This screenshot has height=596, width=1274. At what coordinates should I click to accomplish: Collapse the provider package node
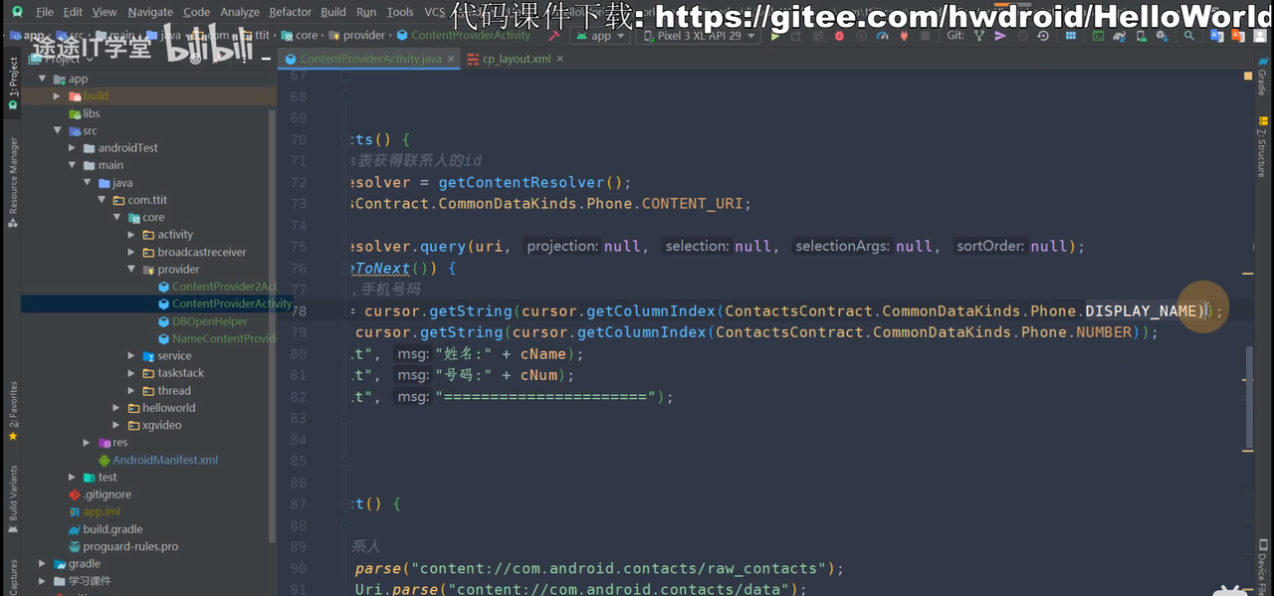[131, 270]
